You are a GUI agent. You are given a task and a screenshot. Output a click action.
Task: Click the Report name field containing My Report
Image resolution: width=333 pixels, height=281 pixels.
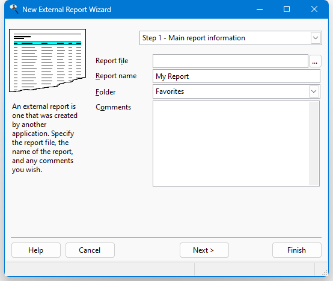(236, 76)
